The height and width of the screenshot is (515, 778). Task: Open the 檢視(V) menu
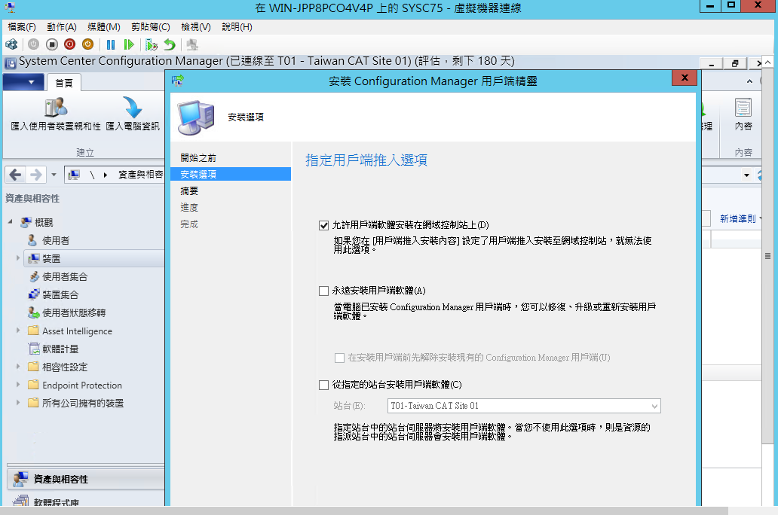(x=195, y=27)
